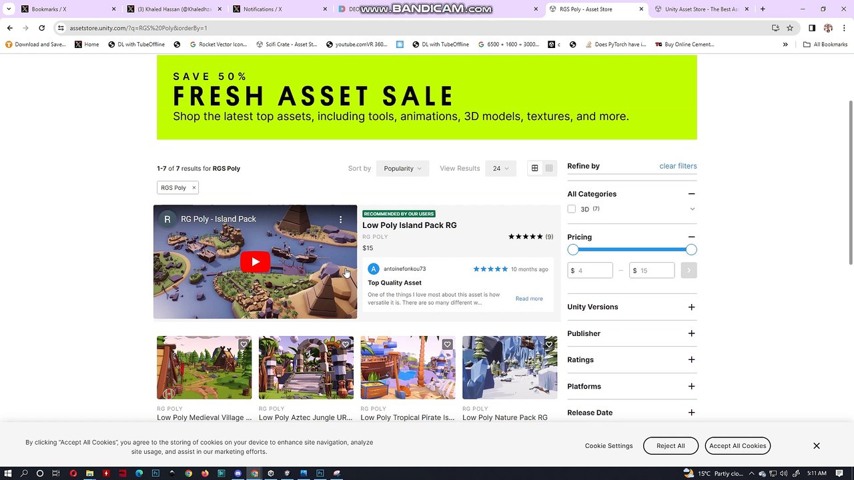The width and height of the screenshot is (854, 480).
Task: Open File Explorer from the taskbar
Action: [x=89, y=473]
